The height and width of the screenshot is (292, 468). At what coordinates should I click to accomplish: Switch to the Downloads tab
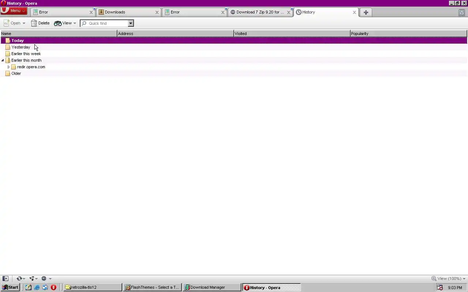129,12
